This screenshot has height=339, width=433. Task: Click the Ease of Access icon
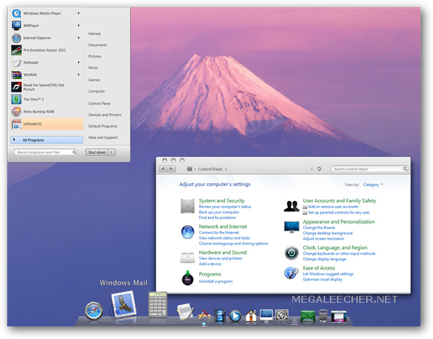point(292,273)
